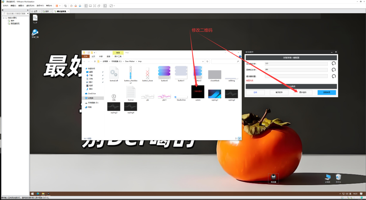Toggle the VMware library sidebar view button
This screenshot has width=366, height=200.
click(86, 6)
